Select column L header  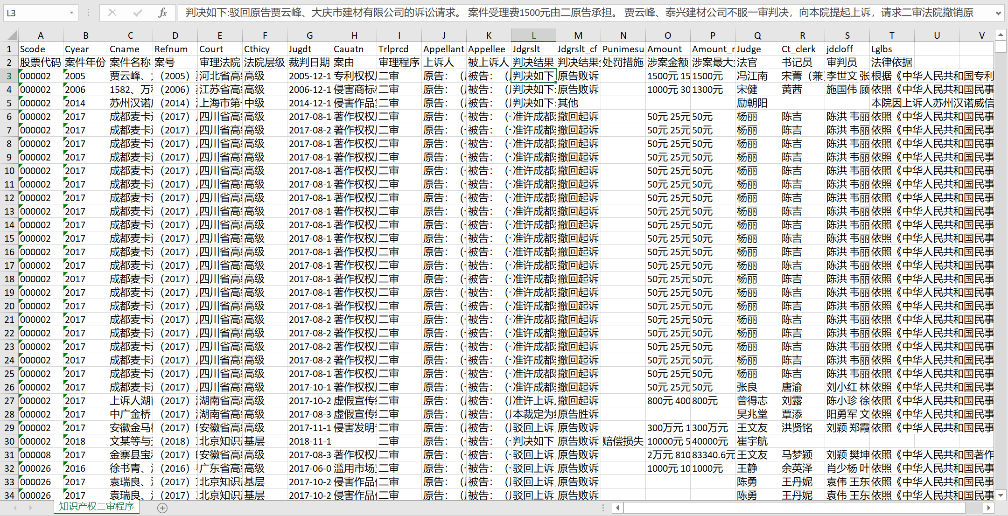tap(533, 35)
